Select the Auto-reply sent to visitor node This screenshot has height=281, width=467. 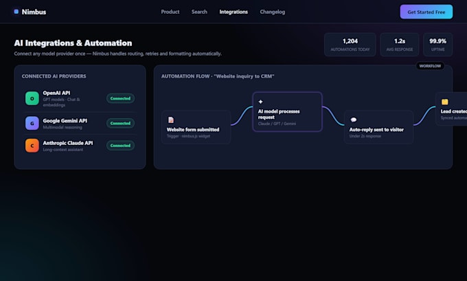378,127
